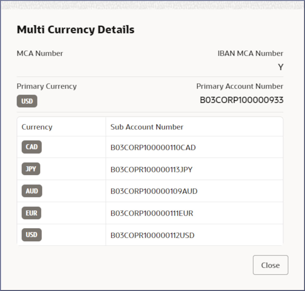Click the JPY currency badge
305x291 pixels.
31,169
